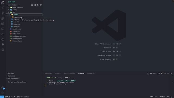Switch to the Problems tab

point(48,73)
